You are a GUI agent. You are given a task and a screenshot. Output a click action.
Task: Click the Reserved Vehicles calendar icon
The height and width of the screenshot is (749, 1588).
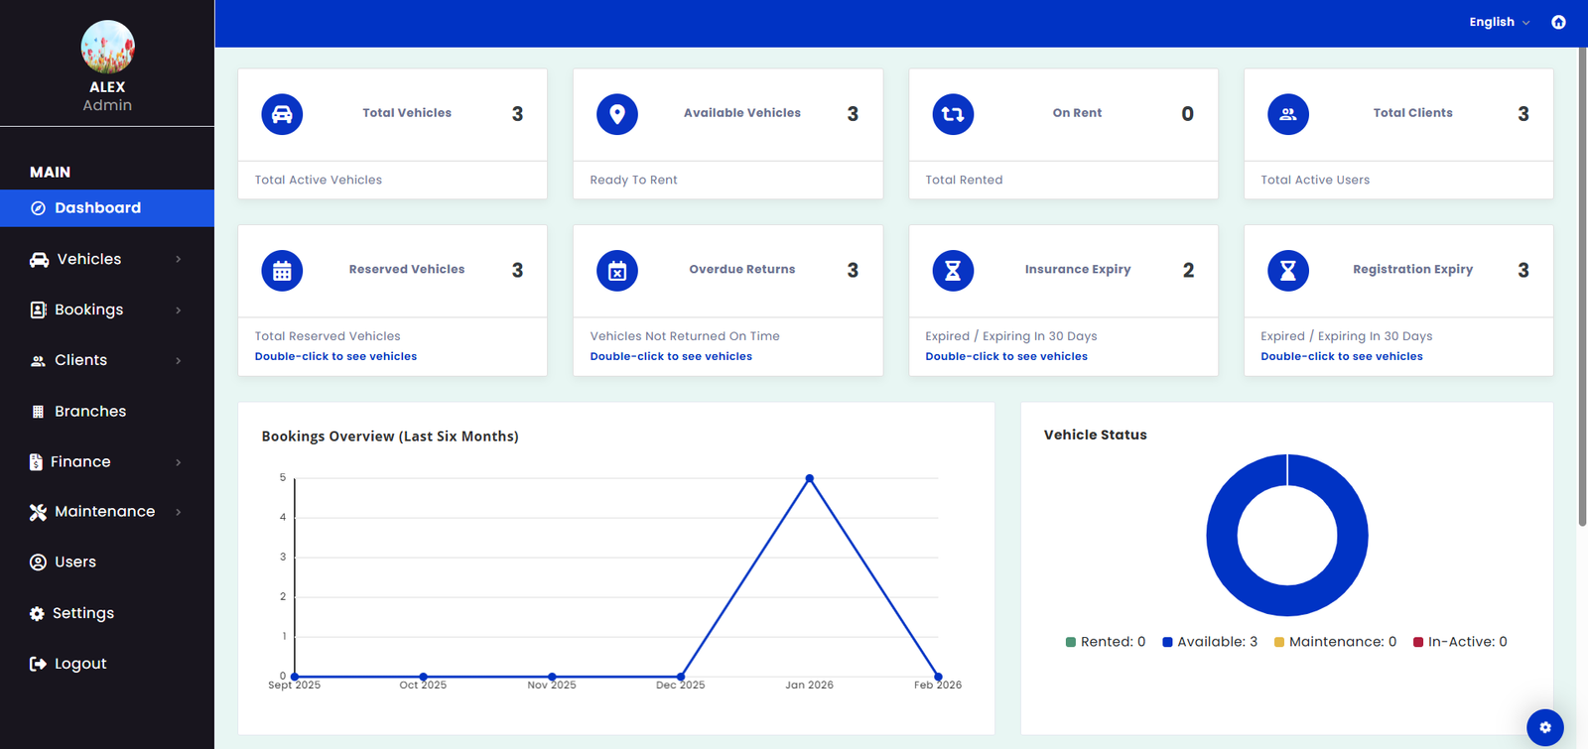click(x=282, y=271)
